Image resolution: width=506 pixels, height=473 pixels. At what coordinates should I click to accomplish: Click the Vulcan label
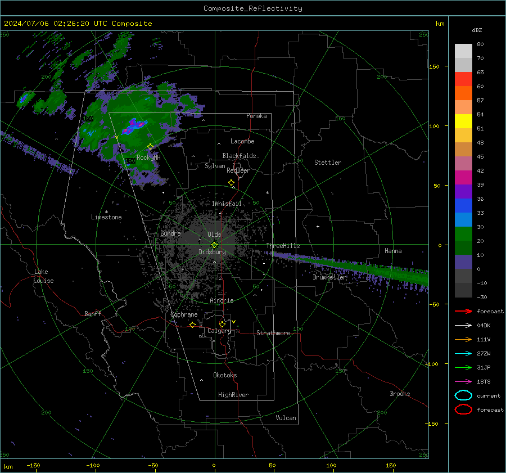pyautogui.click(x=286, y=418)
